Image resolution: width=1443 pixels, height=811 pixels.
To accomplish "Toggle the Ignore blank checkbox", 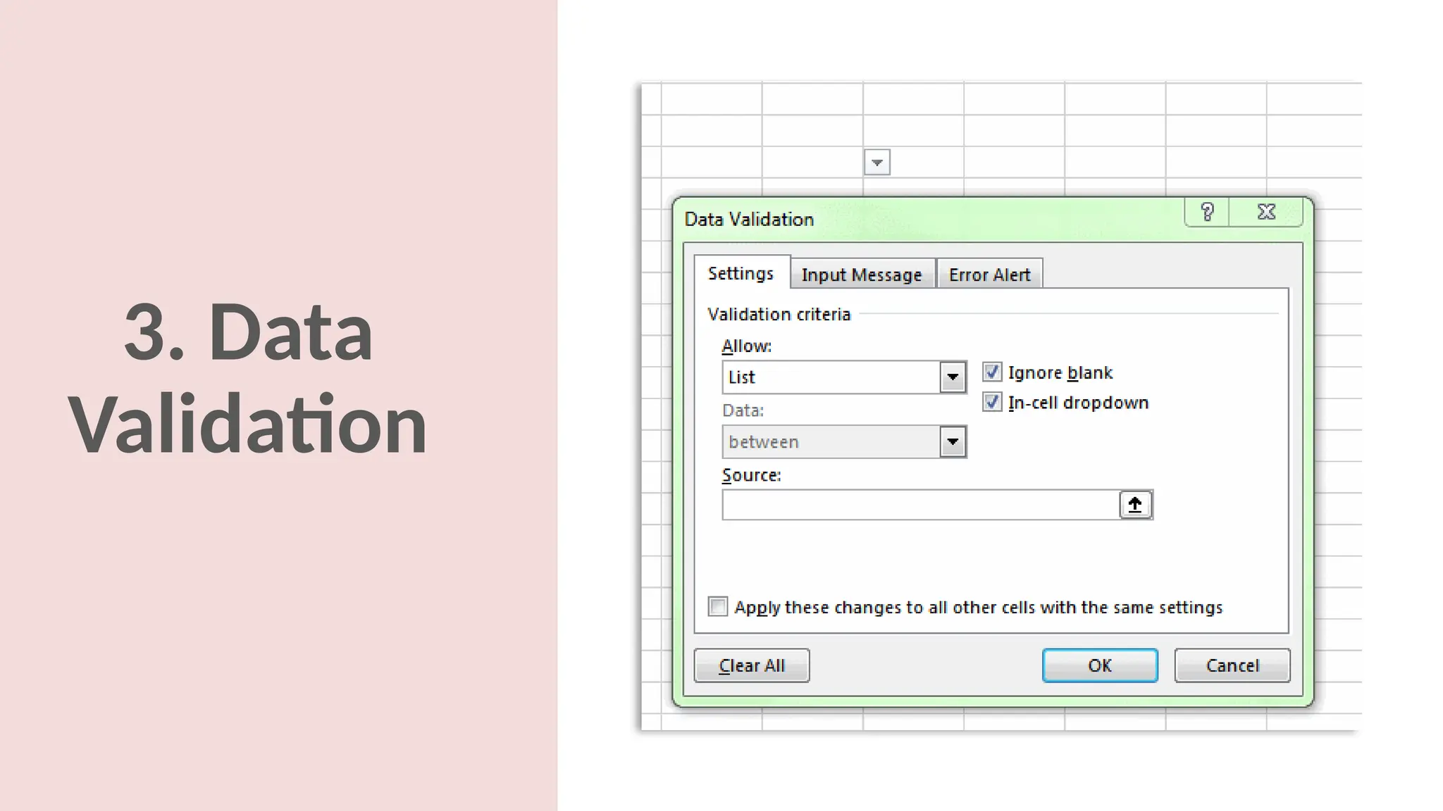I will click(992, 372).
